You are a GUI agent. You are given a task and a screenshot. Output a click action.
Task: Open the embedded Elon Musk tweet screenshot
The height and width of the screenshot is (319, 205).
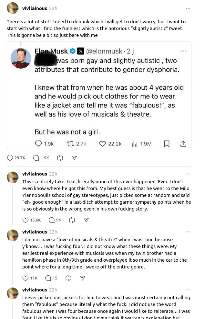[x=99, y=95]
